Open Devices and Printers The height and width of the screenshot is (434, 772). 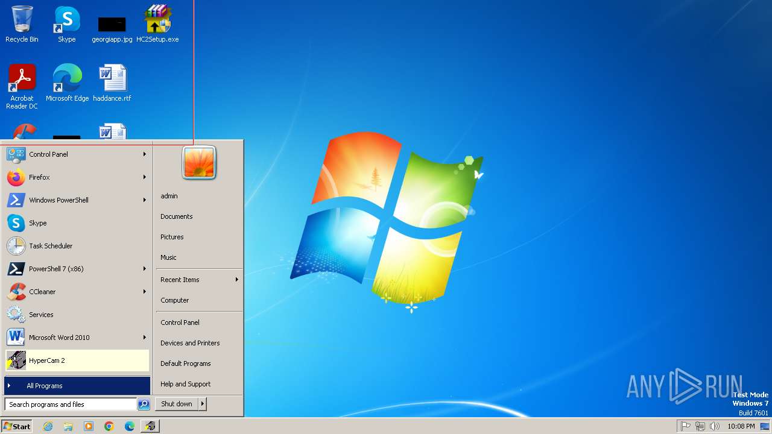[x=199, y=343]
